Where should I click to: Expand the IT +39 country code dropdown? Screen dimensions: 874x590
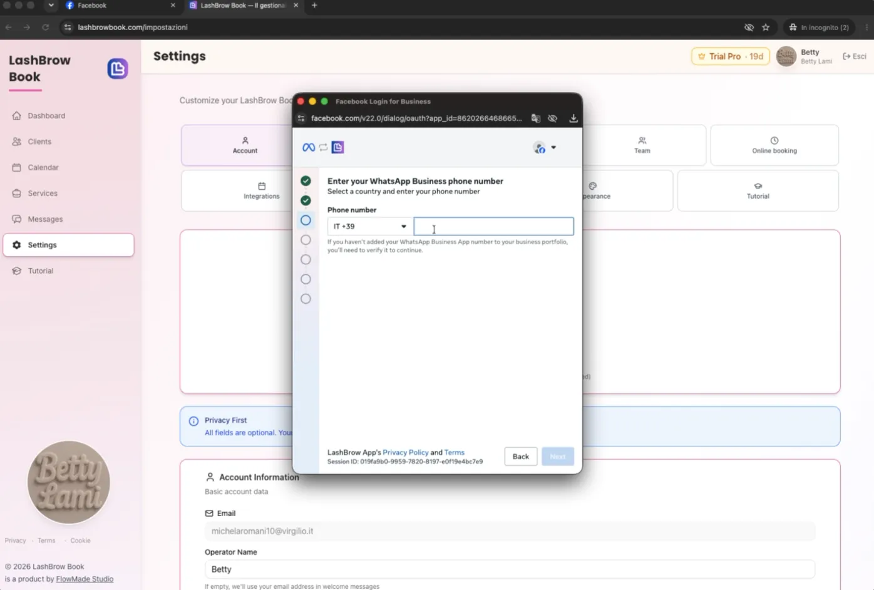pos(369,226)
